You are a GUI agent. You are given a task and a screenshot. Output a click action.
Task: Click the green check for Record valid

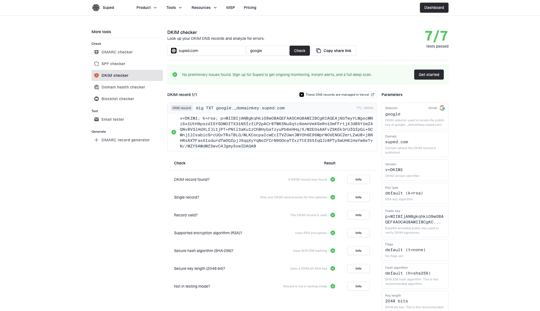click(333, 215)
